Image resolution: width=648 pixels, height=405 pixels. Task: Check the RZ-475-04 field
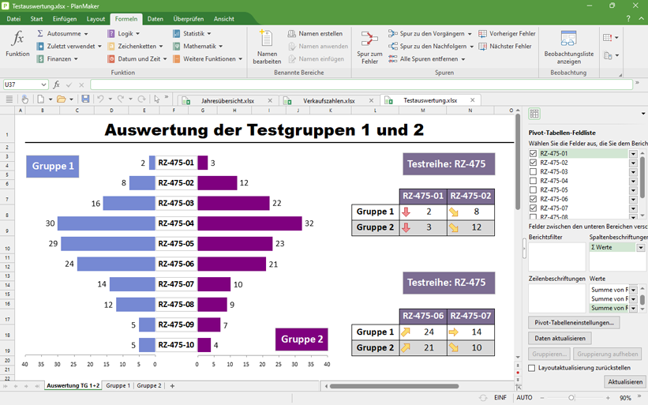[x=533, y=181]
